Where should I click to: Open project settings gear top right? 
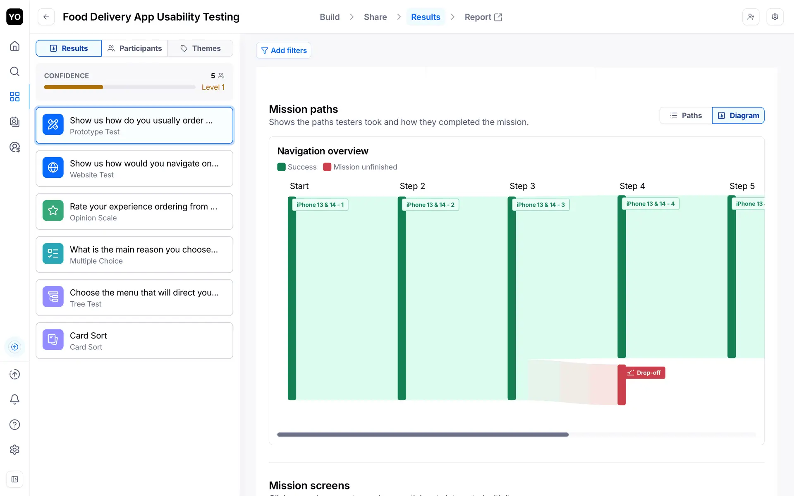[775, 17]
